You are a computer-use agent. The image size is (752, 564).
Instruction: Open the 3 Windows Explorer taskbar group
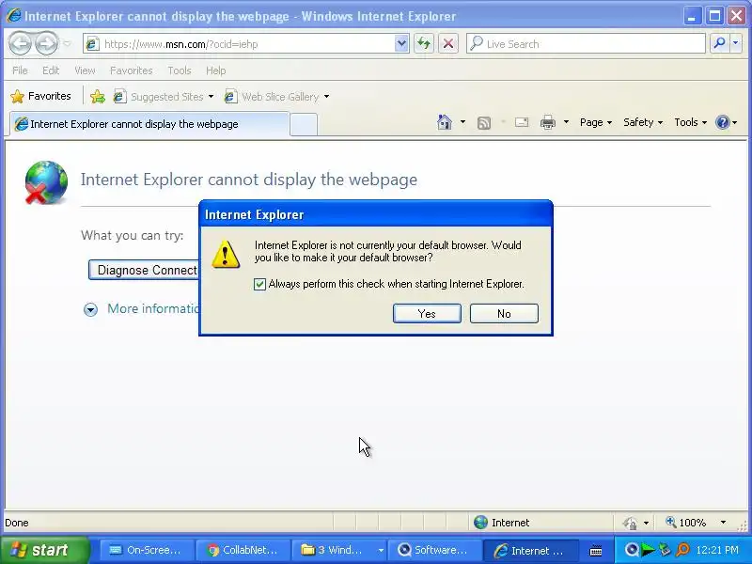[338, 550]
